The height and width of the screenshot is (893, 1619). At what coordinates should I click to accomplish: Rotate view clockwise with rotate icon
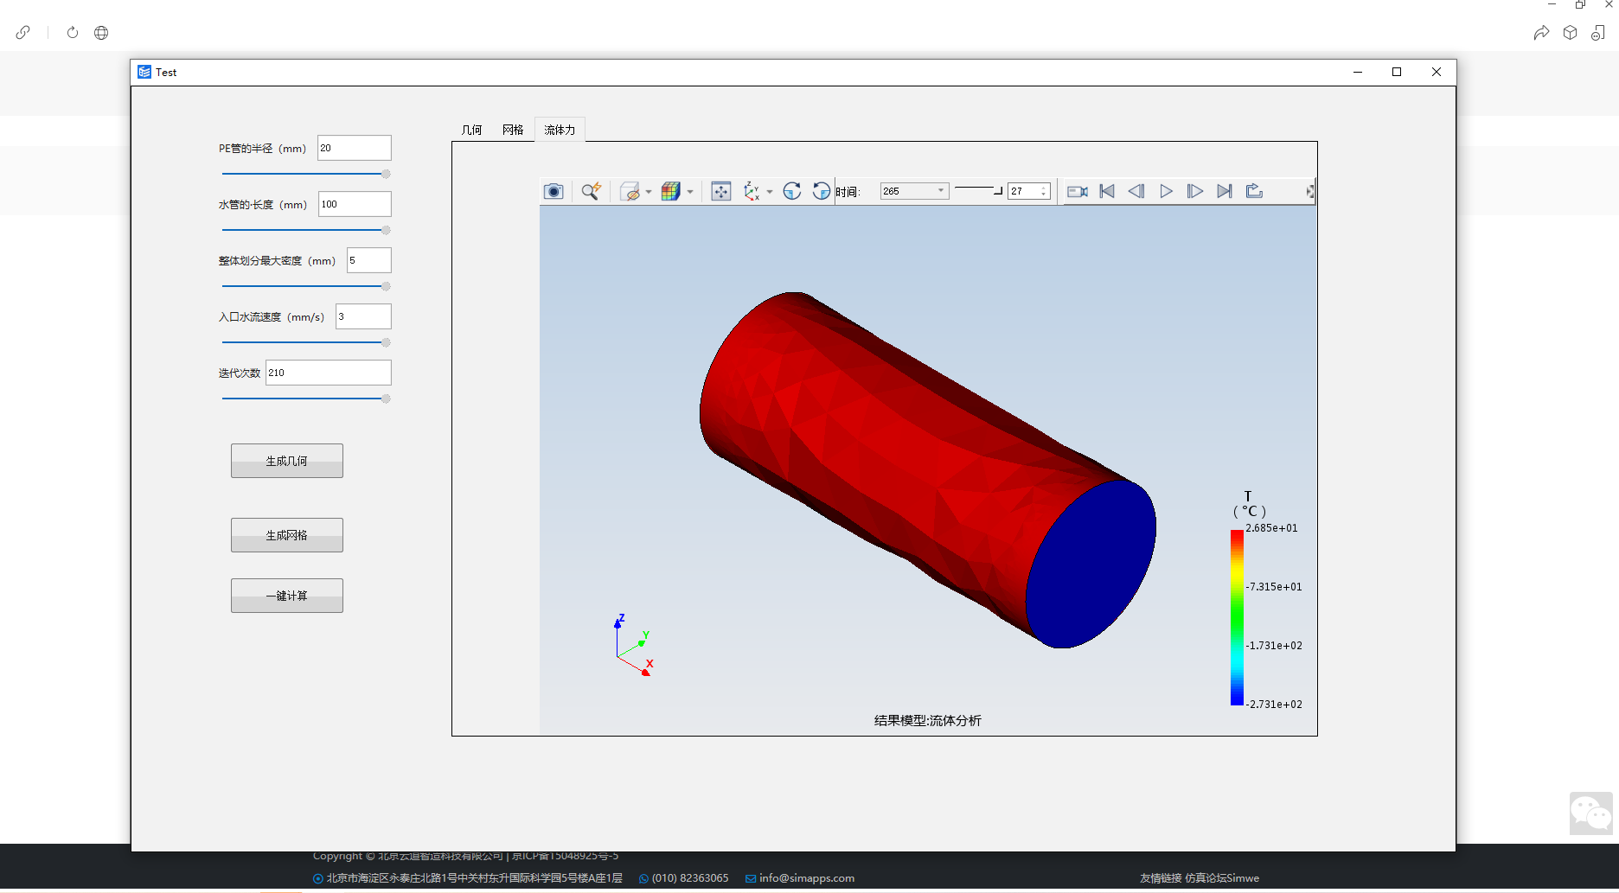pyautogui.click(x=792, y=191)
